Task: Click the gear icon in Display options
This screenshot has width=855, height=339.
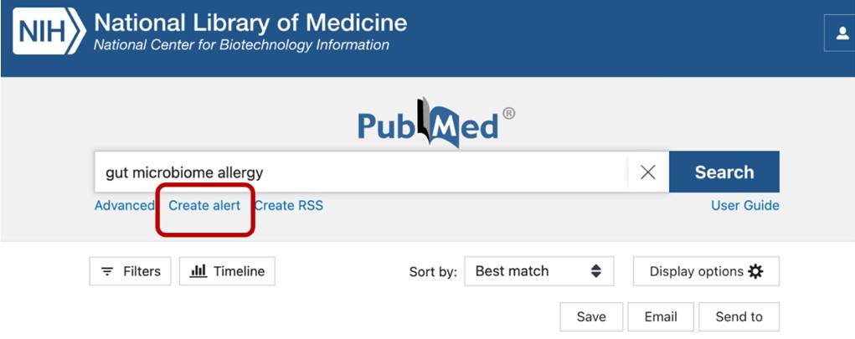Action: [756, 271]
